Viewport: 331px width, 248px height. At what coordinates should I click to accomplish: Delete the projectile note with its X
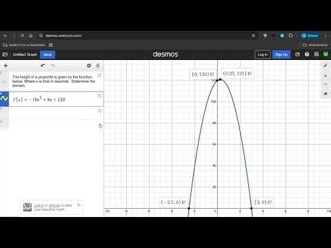click(x=99, y=75)
